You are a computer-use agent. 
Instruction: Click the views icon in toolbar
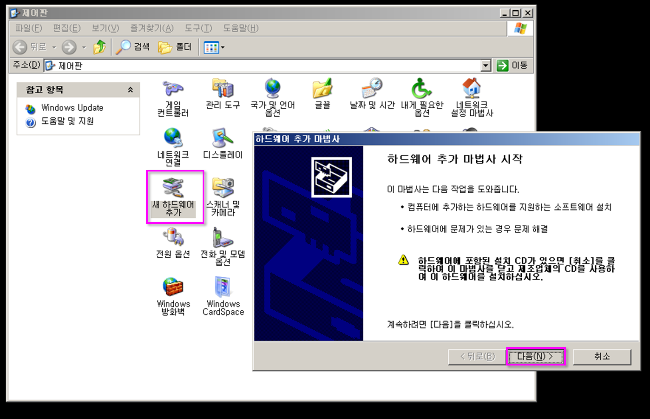tap(211, 47)
